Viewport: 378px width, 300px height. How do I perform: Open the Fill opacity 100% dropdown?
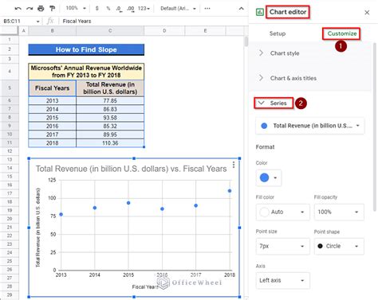pos(339,212)
